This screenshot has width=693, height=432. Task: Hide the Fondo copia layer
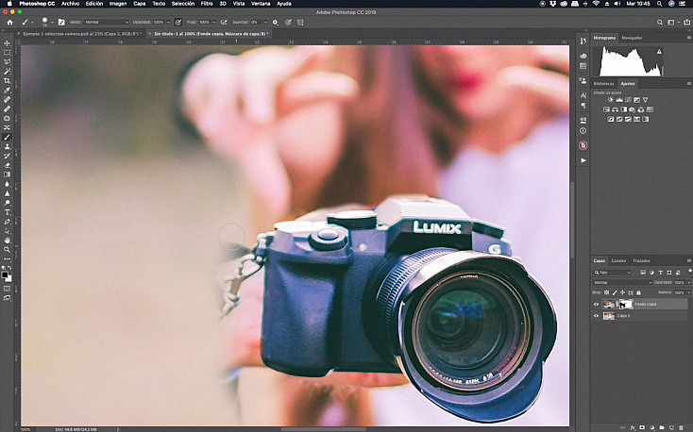pos(596,305)
